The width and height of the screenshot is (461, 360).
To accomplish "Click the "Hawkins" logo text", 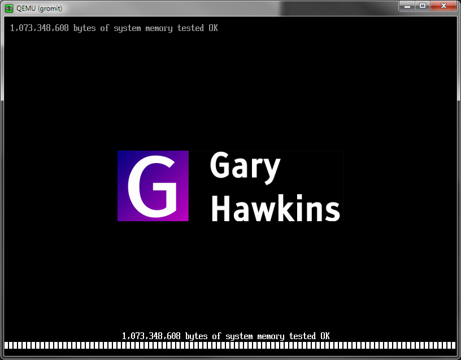I will [276, 208].
